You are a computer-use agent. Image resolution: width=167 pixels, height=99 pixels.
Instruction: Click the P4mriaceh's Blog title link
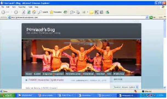pyautogui.click(x=41, y=30)
